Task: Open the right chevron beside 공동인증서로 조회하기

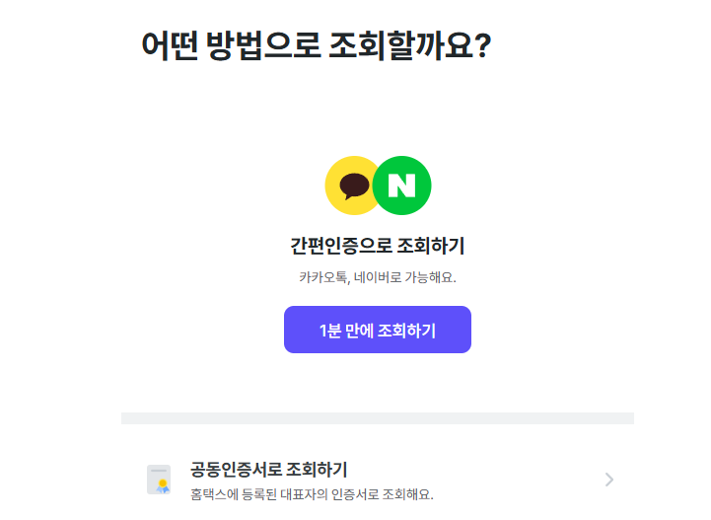Action: [x=609, y=480]
